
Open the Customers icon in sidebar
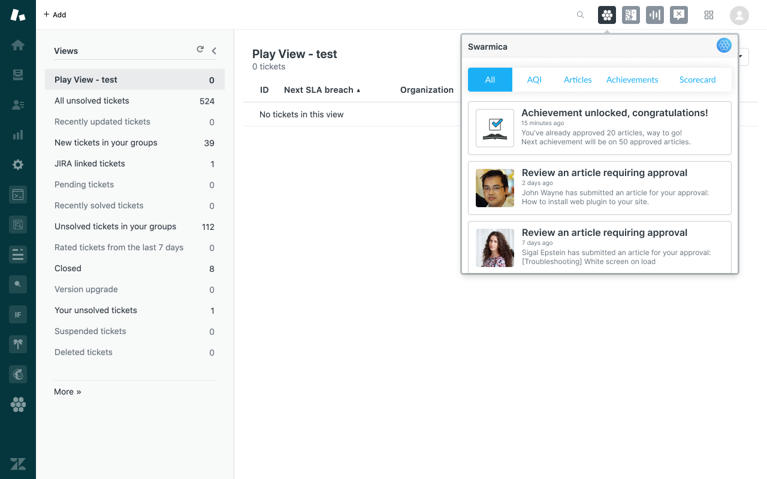pyautogui.click(x=18, y=105)
